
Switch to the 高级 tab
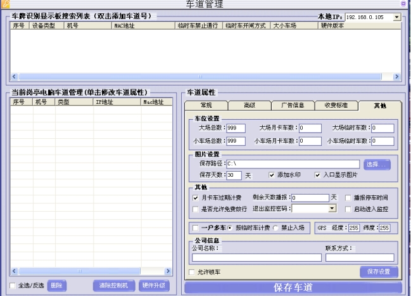249,105
